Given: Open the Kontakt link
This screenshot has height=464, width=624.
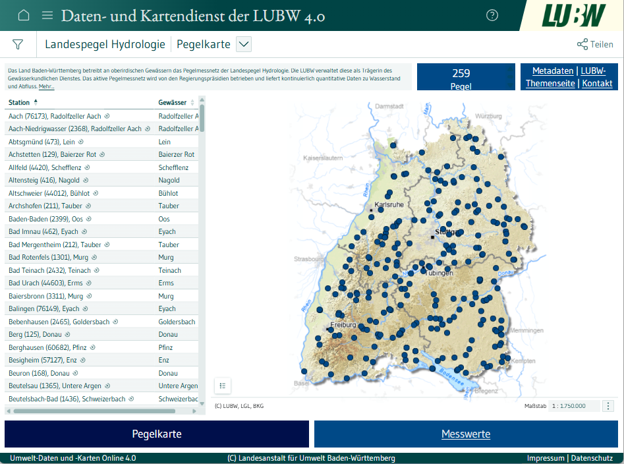Looking at the screenshot, I should tap(597, 83).
